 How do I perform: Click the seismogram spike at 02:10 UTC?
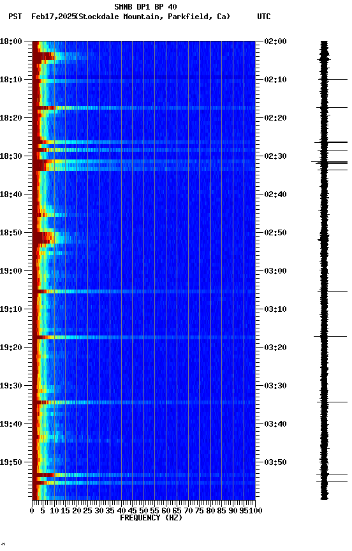coord(333,80)
